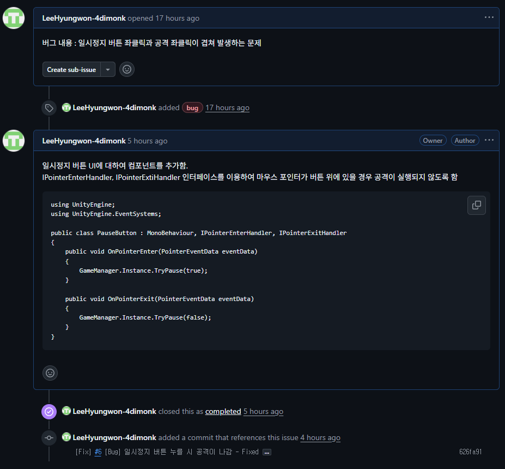Click the commit icon in the timeline
The height and width of the screenshot is (469, 505).
coord(49,438)
